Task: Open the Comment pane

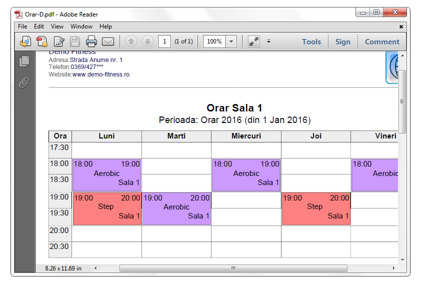Action: tap(382, 42)
